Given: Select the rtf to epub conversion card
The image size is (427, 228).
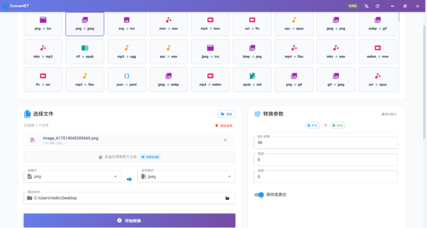Looking at the screenshot, I should point(85,52).
